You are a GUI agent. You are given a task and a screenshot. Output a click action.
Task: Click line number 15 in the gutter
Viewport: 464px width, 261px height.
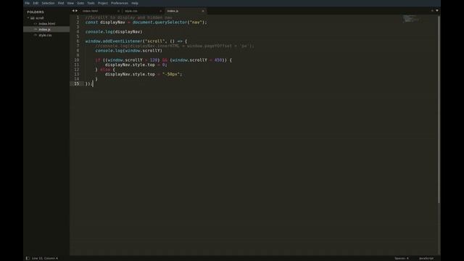77,83
